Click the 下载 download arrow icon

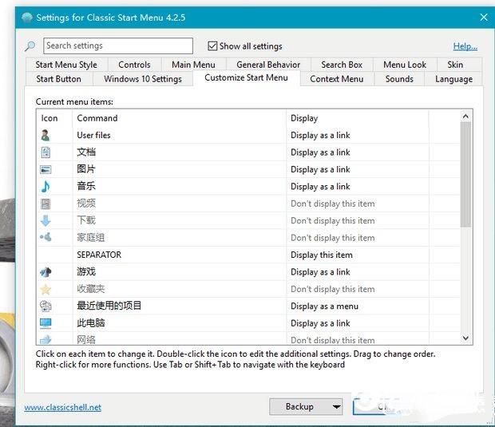point(46,220)
